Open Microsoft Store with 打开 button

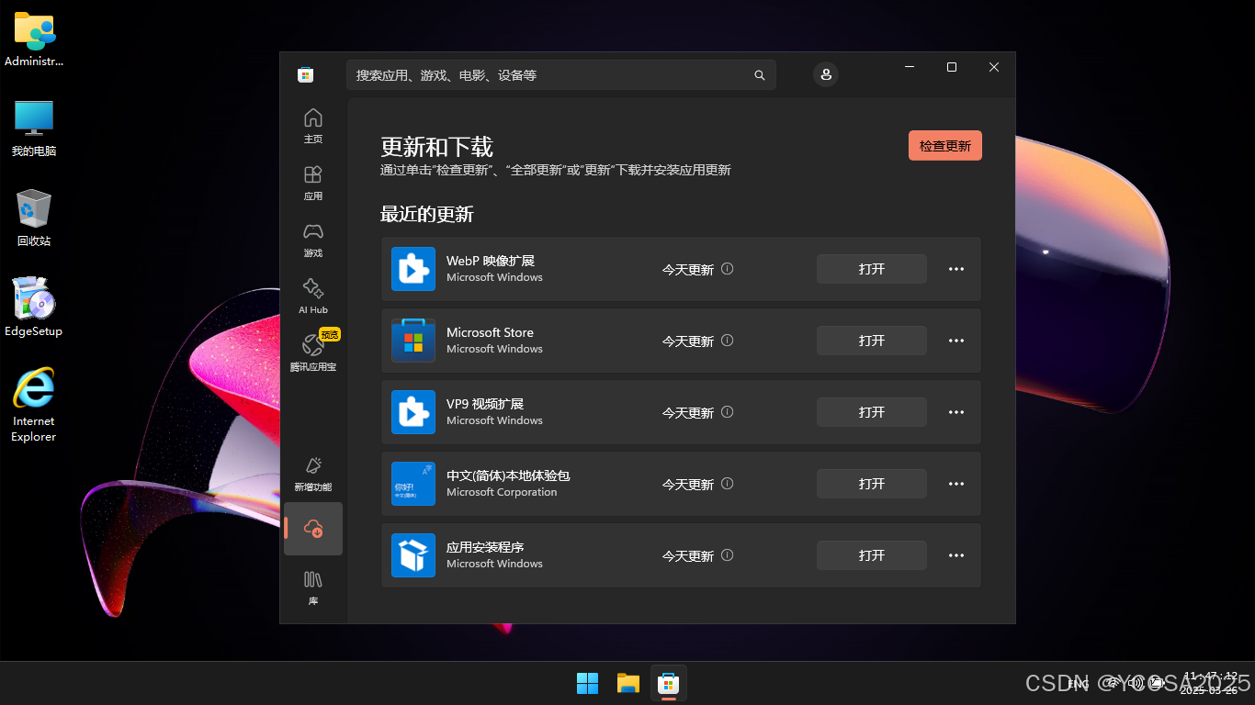pos(872,341)
